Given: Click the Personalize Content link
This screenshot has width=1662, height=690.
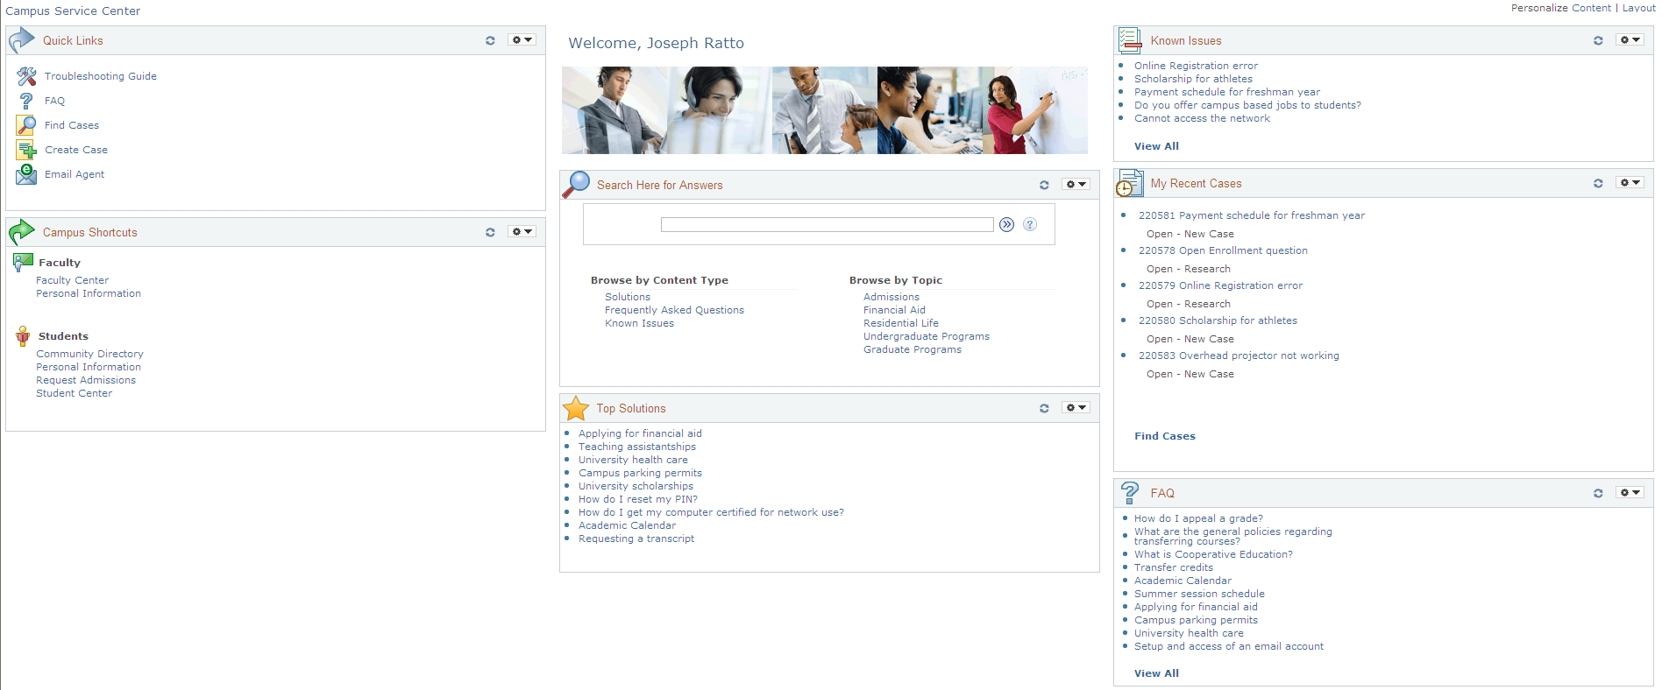Looking at the screenshot, I should coord(1560,8).
